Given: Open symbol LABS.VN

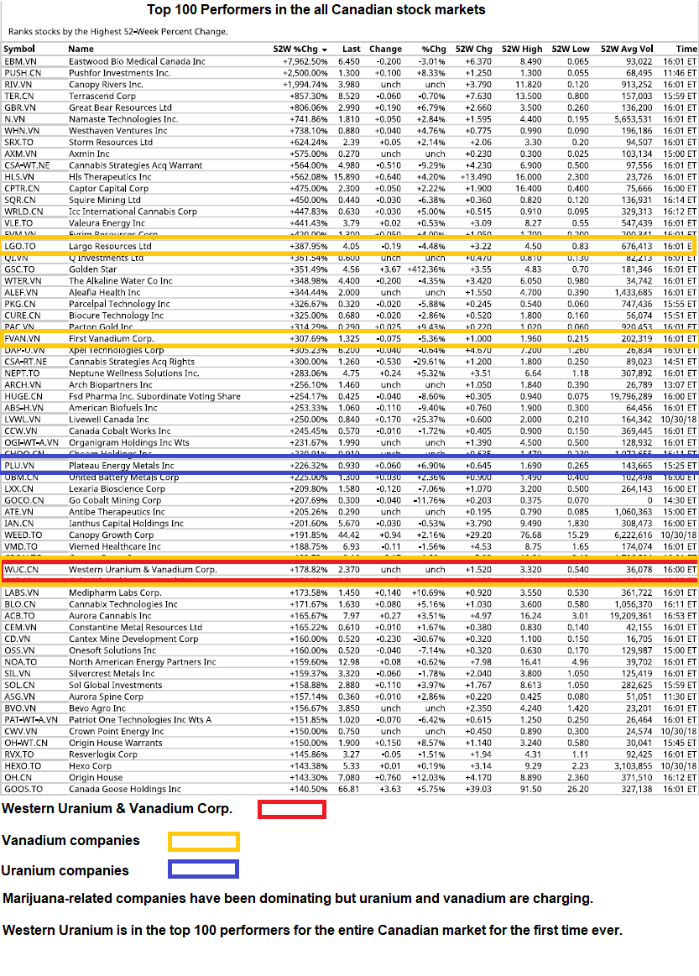Looking at the screenshot, I should tap(21, 592).
